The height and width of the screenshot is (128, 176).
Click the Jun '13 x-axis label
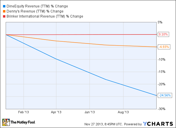tap(90, 112)
